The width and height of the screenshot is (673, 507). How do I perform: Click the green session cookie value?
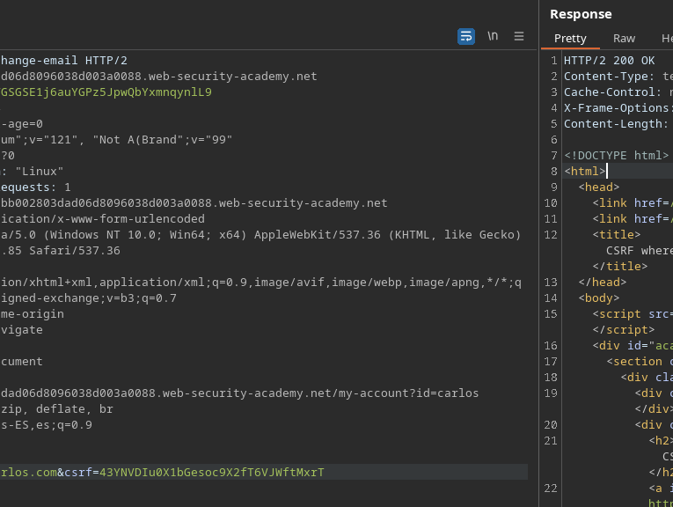(106, 92)
